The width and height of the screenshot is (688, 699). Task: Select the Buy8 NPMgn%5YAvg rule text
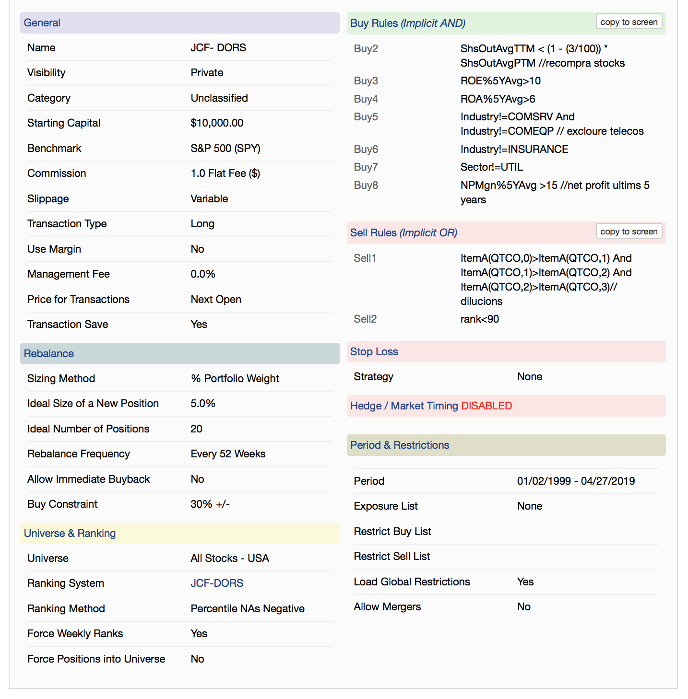tap(555, 192)
